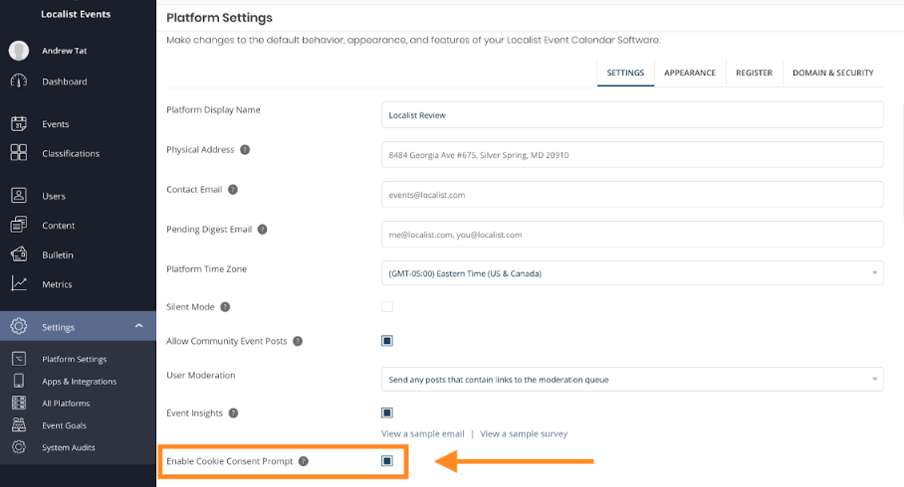Open the Domain & Security tab
Viewport: 904px width, 487px height.
click(832, 73)
